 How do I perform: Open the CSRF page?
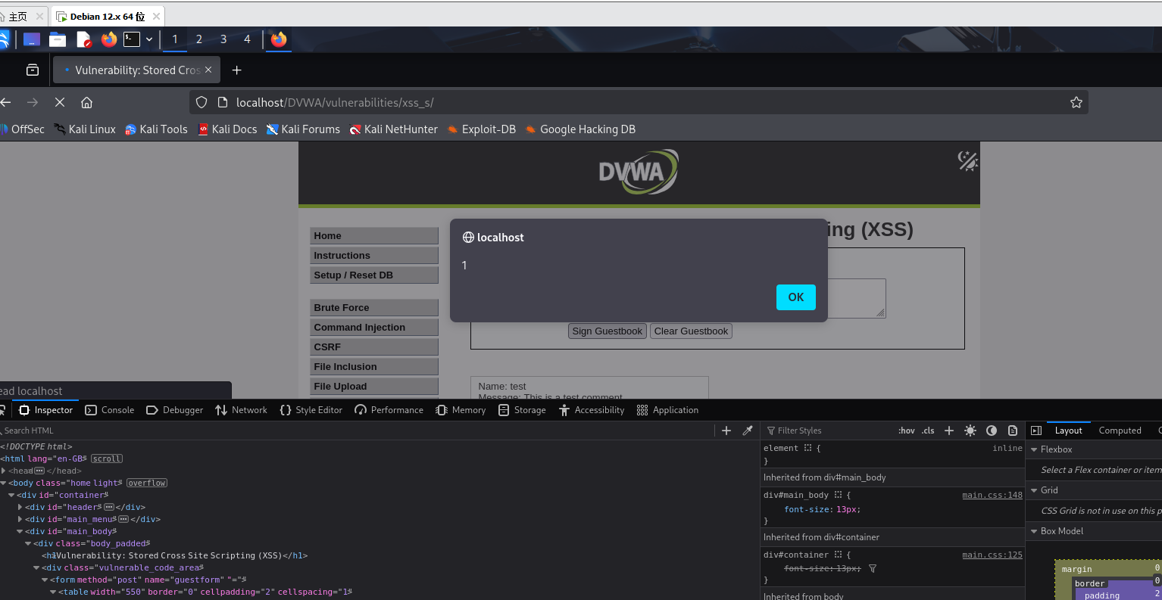click(x=374, y=347)
